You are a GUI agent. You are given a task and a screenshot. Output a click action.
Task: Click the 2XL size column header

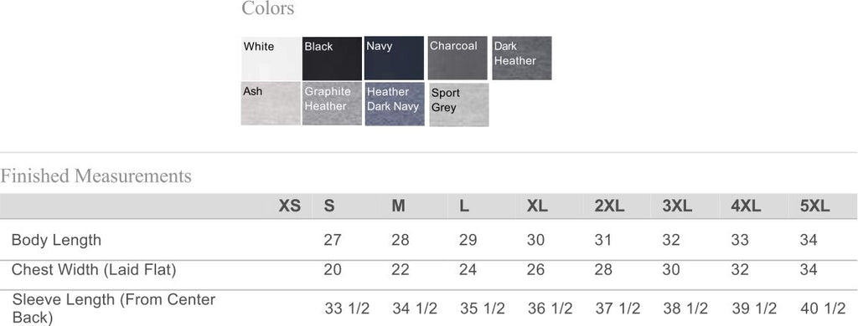610,206
